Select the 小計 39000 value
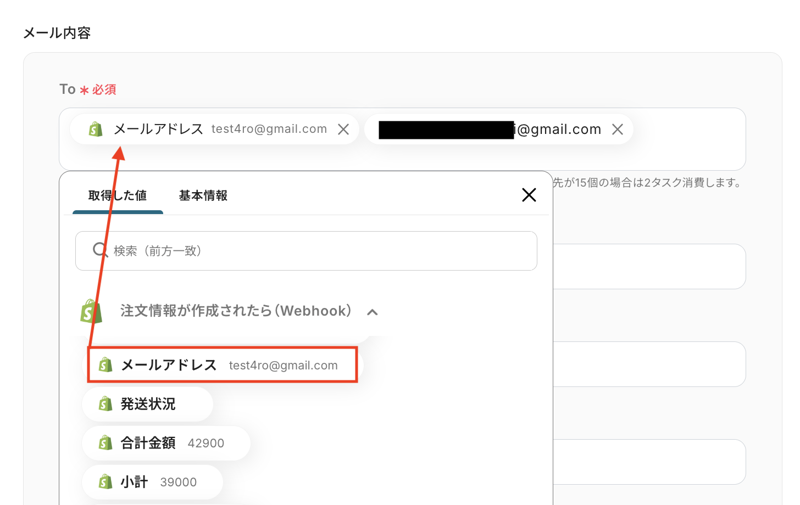The width and height of the screenshot is (800, 505). tap(152, 482)
